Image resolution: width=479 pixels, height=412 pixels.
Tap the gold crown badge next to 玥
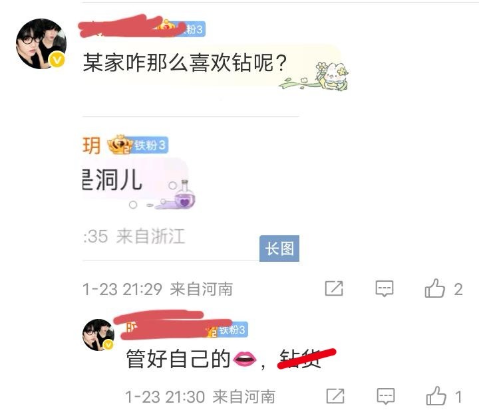[x=120, y=144]
